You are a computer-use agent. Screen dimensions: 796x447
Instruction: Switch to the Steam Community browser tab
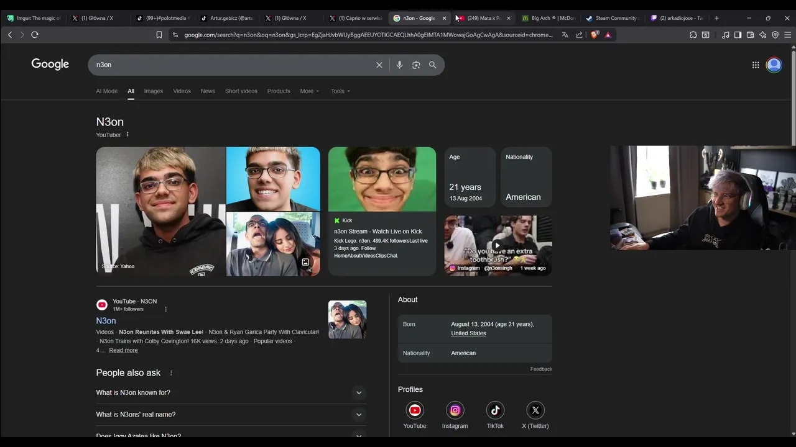tap(611, 18)
